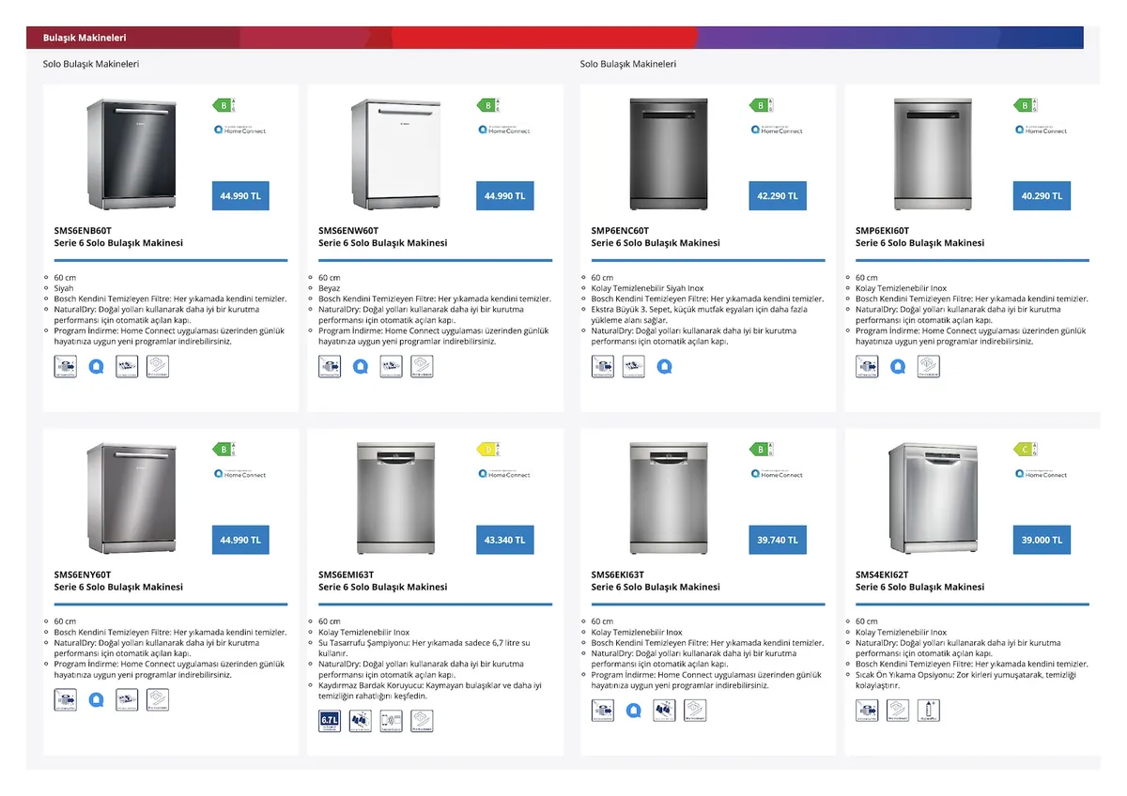
Task: Open the remote monitoring icon below SMS6EMI63T
Action: pos(391,720)
